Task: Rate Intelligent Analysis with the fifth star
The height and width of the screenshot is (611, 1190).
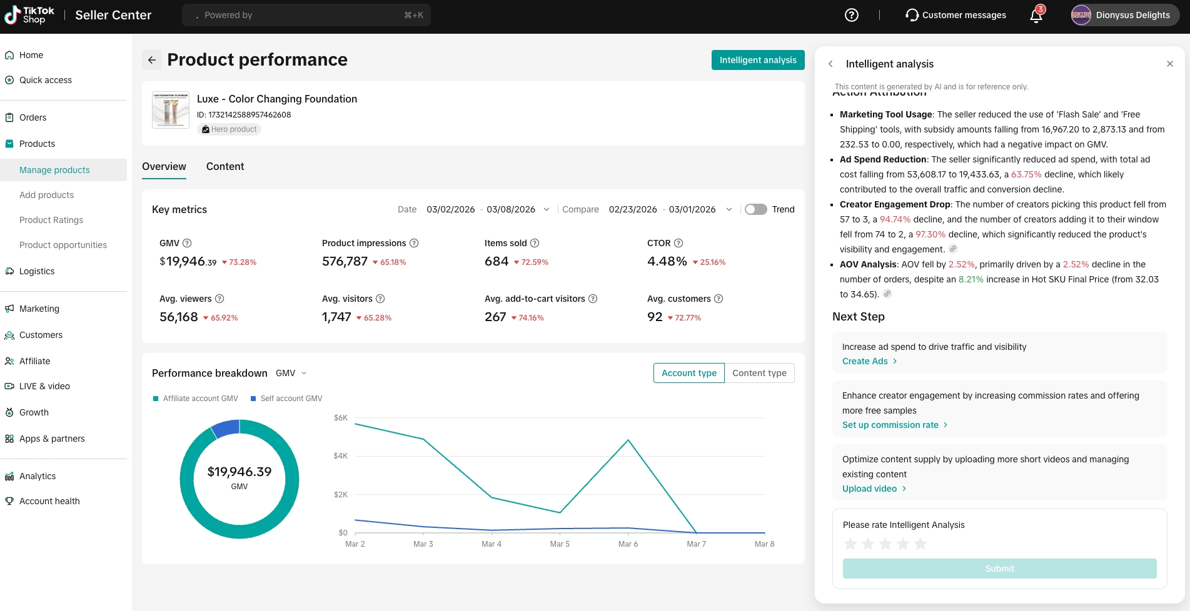Action: click(920, 544)
